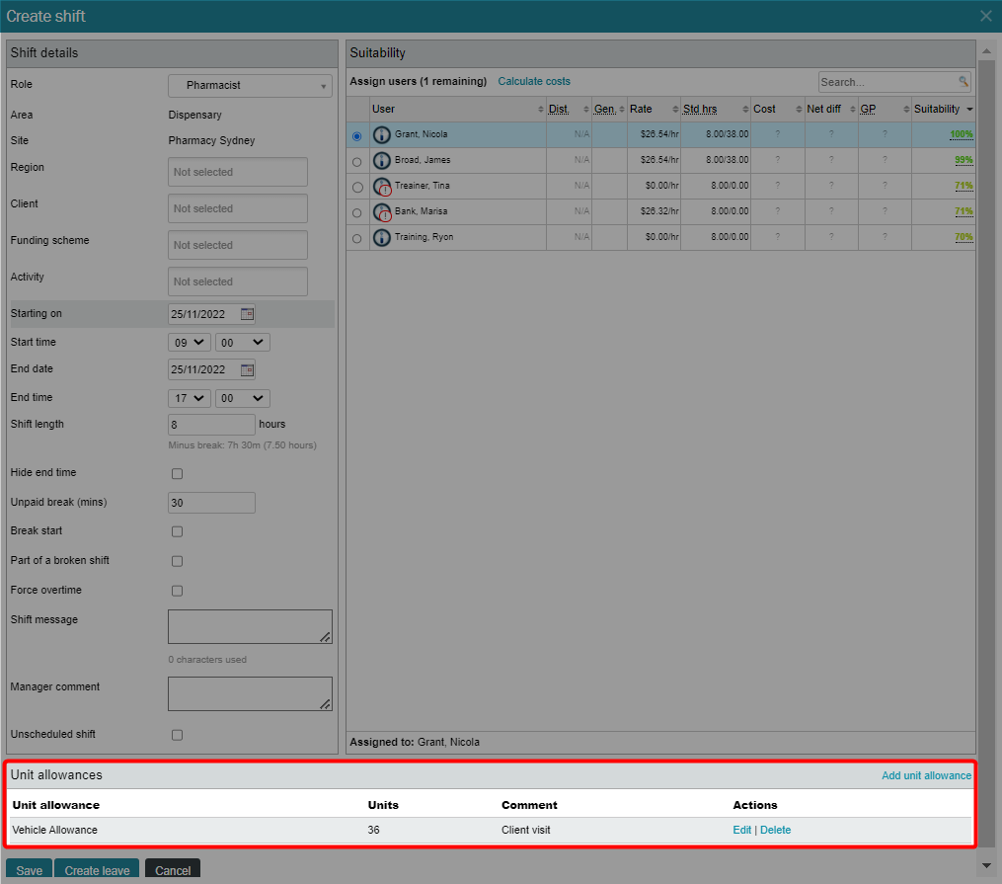
Task: Close the Create shift dialog
Action: coord(986,16)
